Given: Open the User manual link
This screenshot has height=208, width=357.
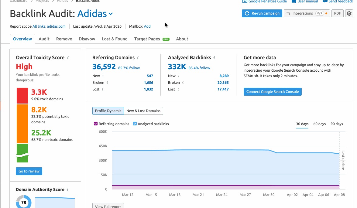Looking at the screenshot, I should pyautogui.click(x=307, y=1).
